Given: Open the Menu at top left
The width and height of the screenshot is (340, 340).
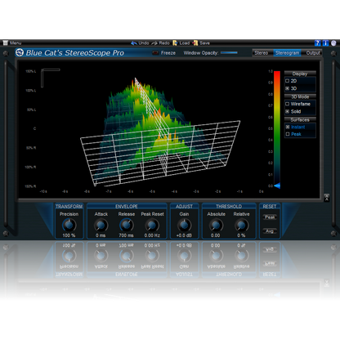Looking at the screenshot, I should 12,43.
